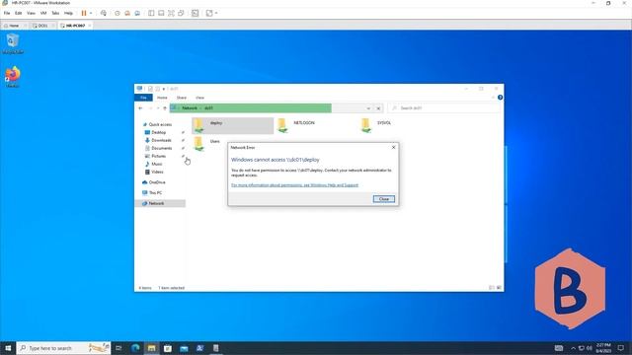Open the snapshot manager toolbar icon
Screen dimensions: 632x355
point(137,13)
